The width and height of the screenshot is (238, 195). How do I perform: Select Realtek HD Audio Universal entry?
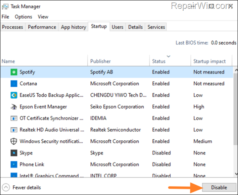[52, 130]
